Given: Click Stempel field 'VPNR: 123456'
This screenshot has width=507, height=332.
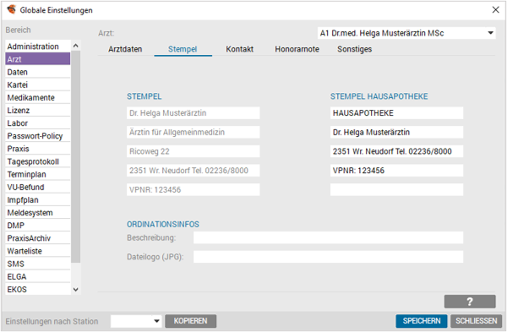Looking at the screenshot, I should coord(193,189).
